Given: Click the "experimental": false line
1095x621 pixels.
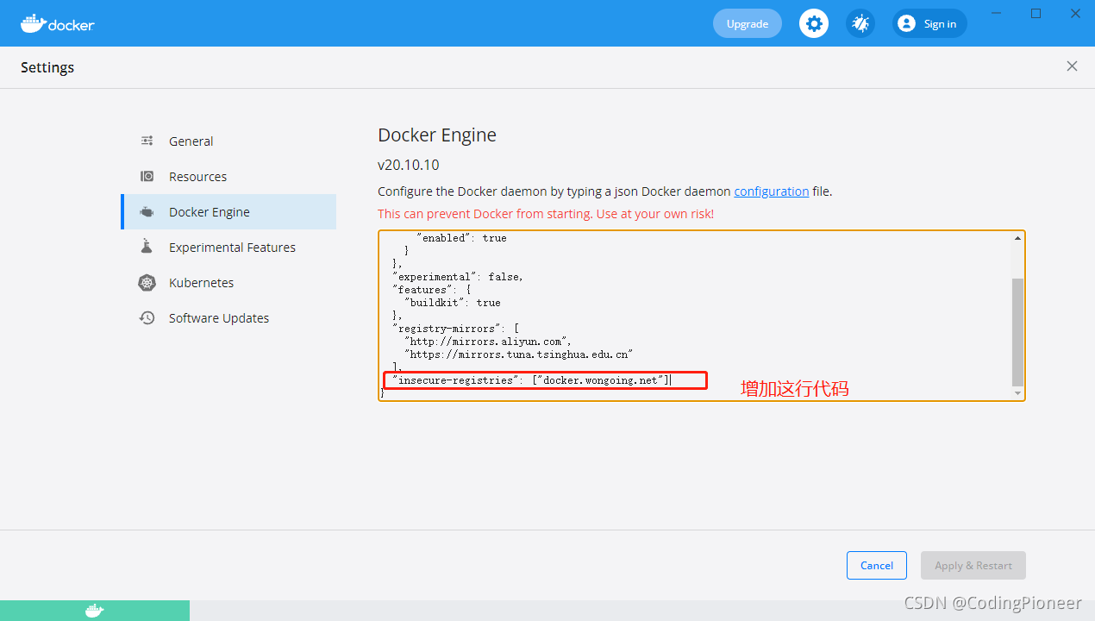Looking at the screenshot, I should [x=458, y=277].
